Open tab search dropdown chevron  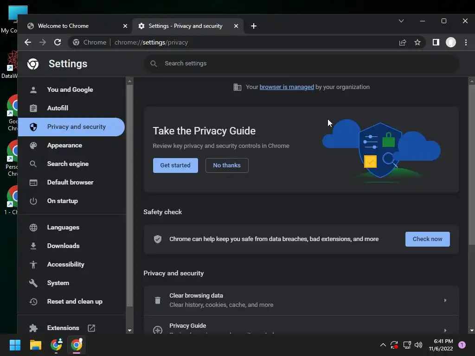coord(401,21)
